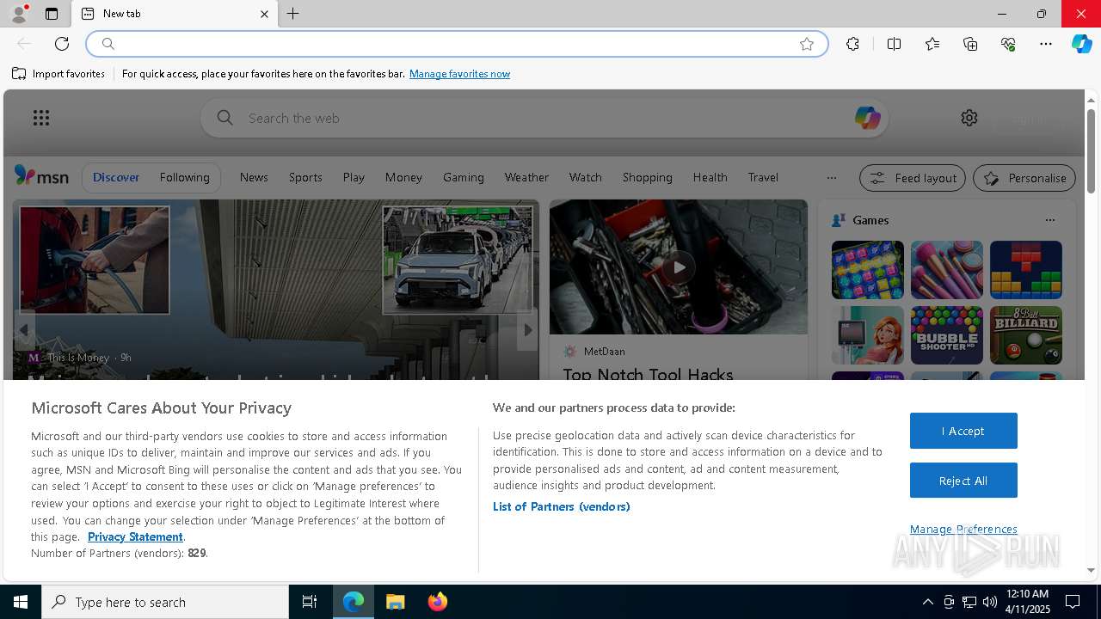Open the Extensions puzzle icon
Image resolution: width=1101 pixels, height=619 pixels.
(x=852, y=44)
